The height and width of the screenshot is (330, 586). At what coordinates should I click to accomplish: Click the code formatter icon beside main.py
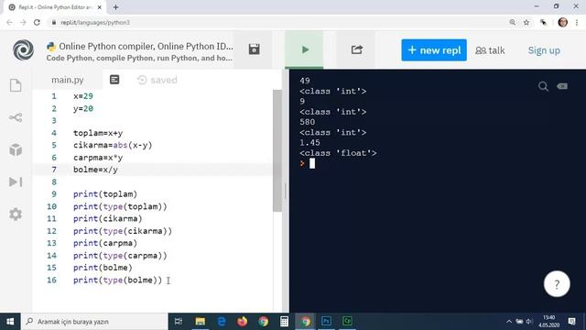pyautogui.click(x=114, y=80)
